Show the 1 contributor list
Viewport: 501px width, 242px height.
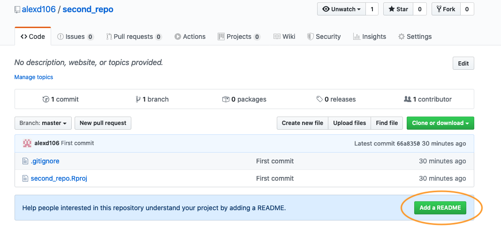[428, 99]
